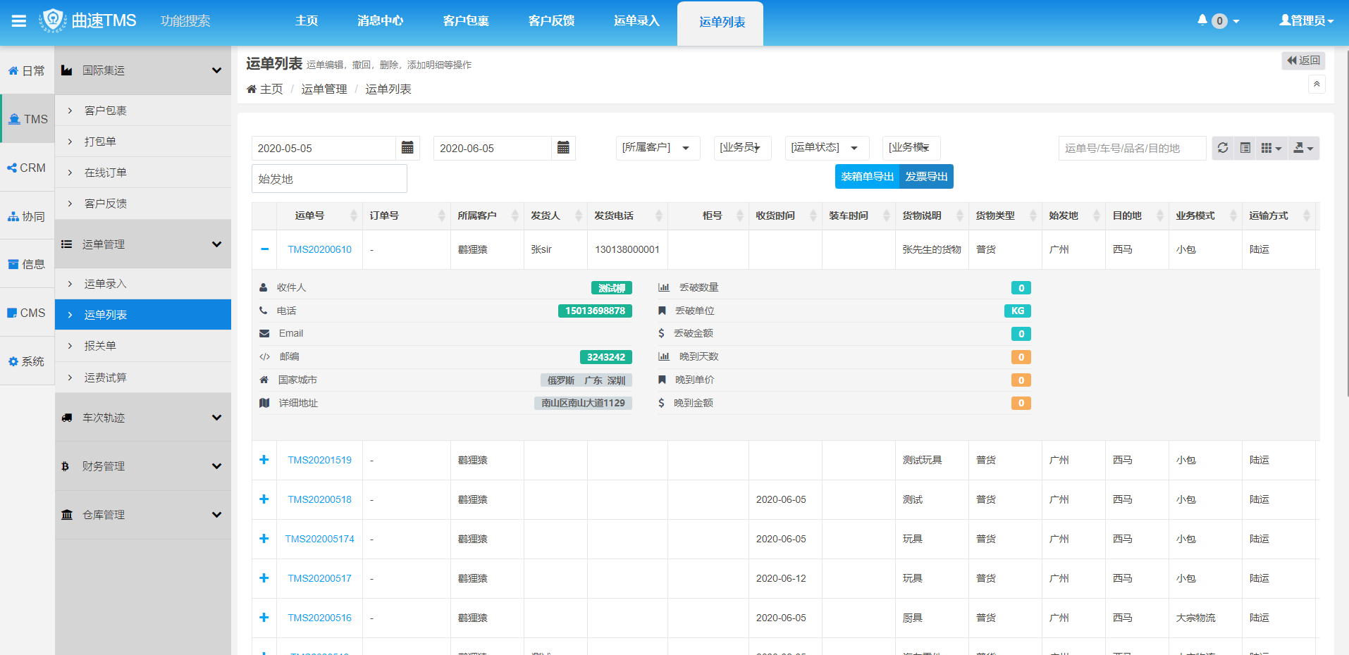Image resolution: width=1349 pixels, height=655 pixels.
Task: Focus the 运单号/车号/品名/目的地 search field
Action: click(1132, 148)
